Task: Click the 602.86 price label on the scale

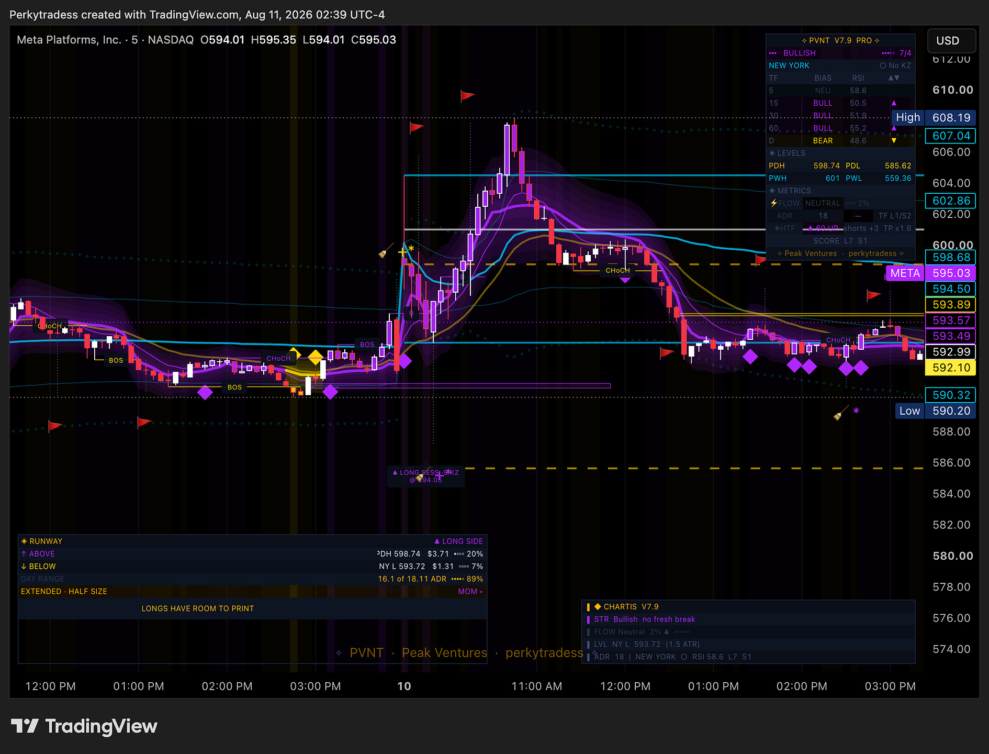Action: tap(951, 201)
